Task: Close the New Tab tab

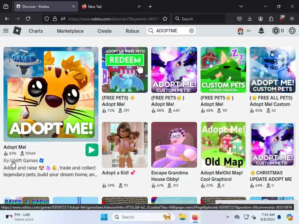Action: [x=139, y=6]
